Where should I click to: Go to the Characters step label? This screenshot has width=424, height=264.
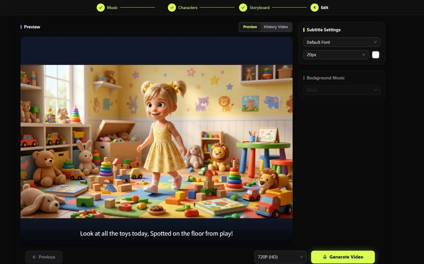point(188,8)
